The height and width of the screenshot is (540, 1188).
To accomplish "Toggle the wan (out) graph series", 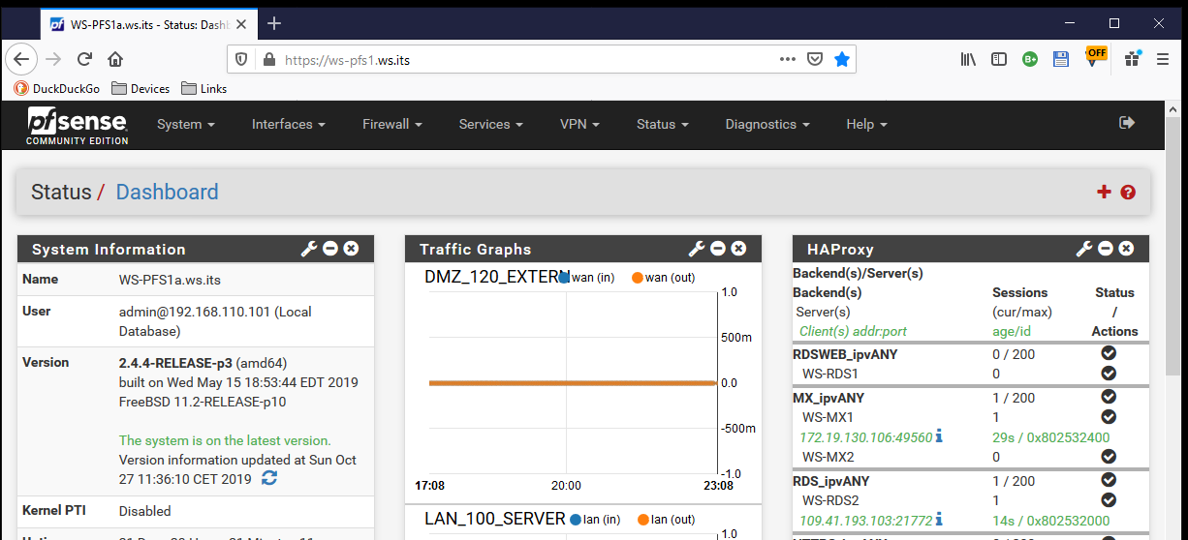I will (664, 278).
